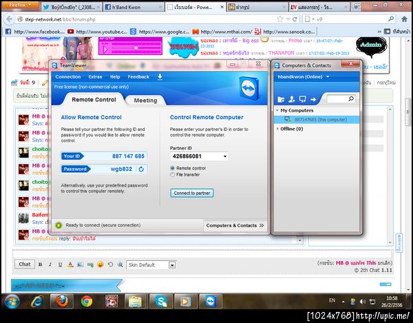Open the Skin Default dropdown
This screenshot has width=413, height=323.
151,265
